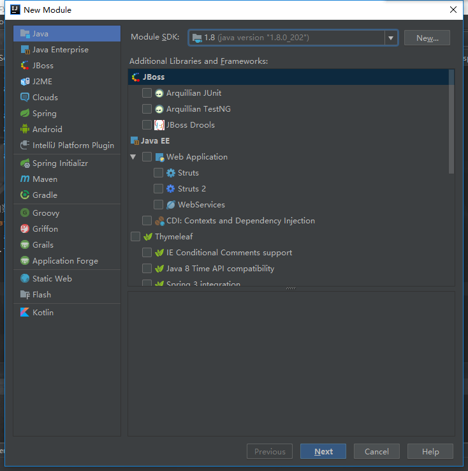Viewport: 468px width, 471px height.
Task: Click the JBoss Drools icon
Action: (159, 125)
